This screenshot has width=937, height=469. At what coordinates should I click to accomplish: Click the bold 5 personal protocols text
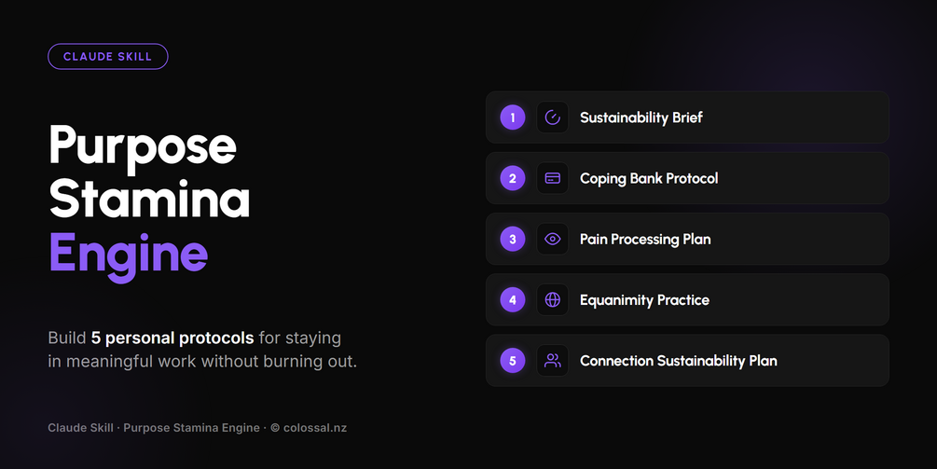[x=172, y=338]
